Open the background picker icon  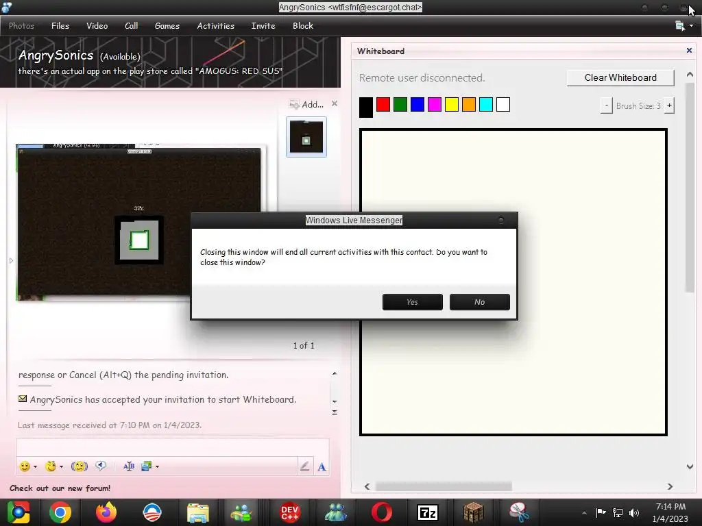[x=147, y=466]
